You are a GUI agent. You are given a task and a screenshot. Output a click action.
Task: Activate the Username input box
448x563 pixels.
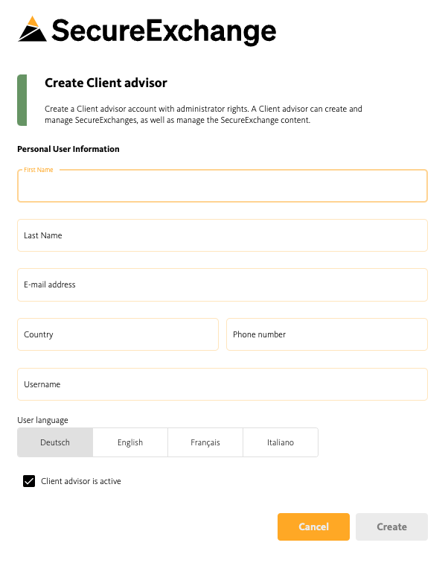223,384
